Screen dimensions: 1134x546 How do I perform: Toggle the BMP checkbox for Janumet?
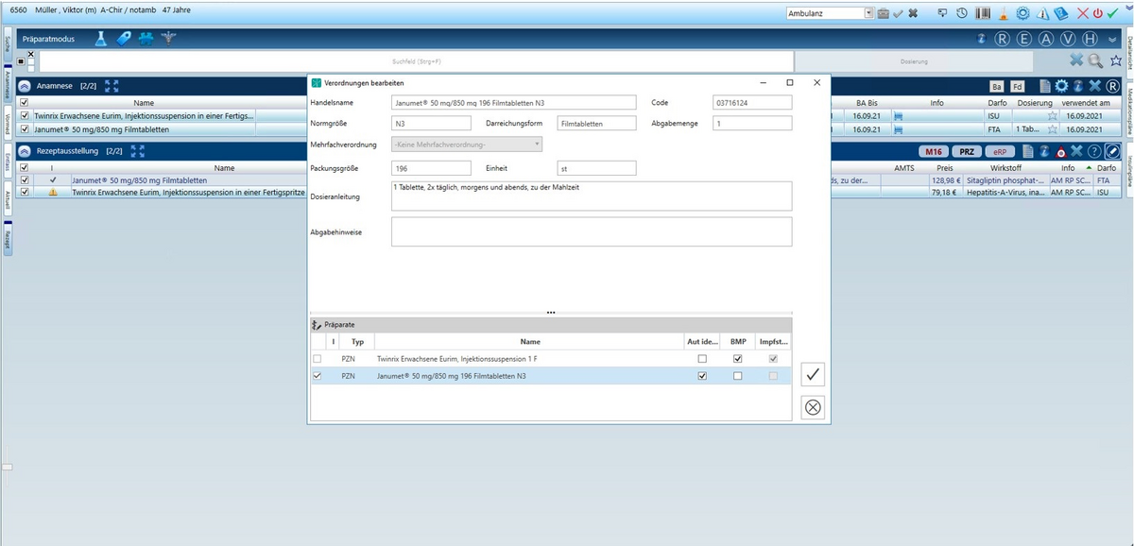(x=738, y=376)
